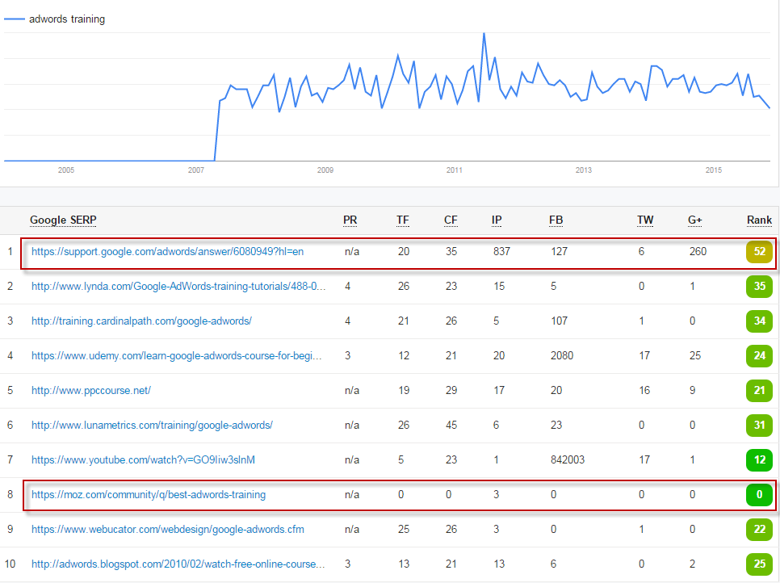Click the 2009 label on chart axis
This screenshot has width=780, height=583.
[x=325, y=170]
